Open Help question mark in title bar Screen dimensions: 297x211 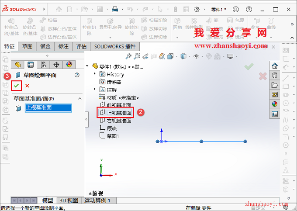pos(249,9)
